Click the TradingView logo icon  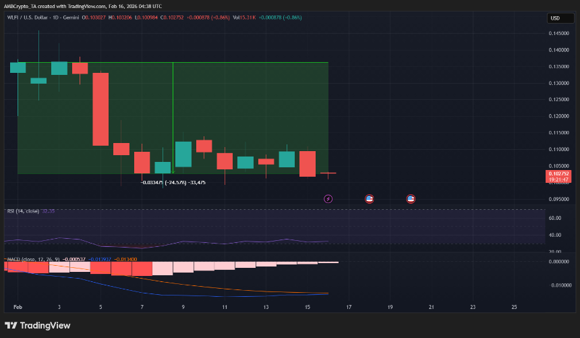pyautogui.click(x=12, y=326)
